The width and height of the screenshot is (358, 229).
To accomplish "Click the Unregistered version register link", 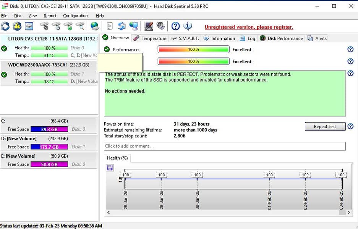I will 249,27.
